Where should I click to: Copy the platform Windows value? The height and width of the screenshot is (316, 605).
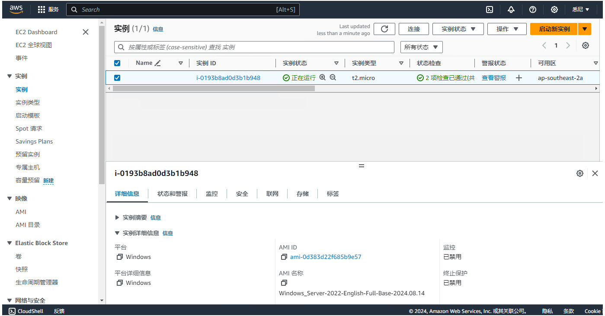click(x=120, y=257)
